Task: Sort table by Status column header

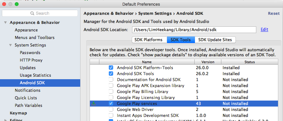Action: [250, 62]
